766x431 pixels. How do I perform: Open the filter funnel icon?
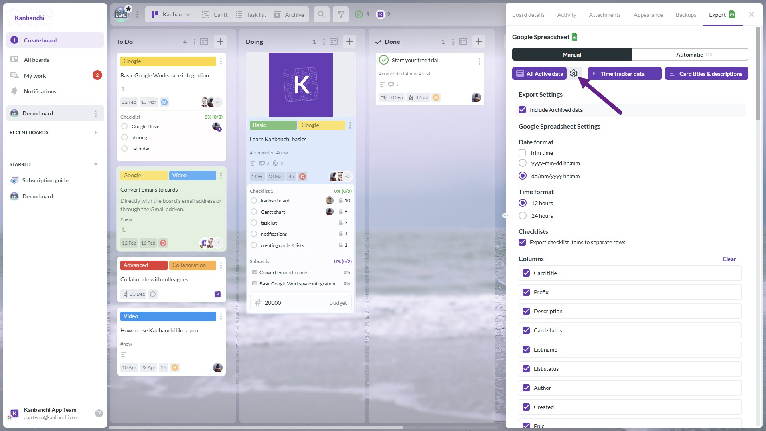(x=341, y=14)
